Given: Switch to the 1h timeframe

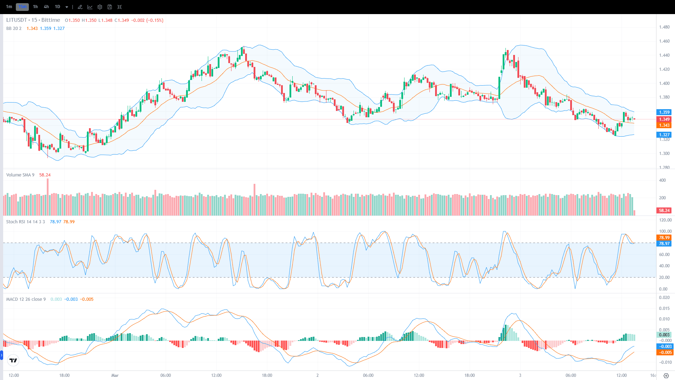Looking at the screenshot, I should click(x=35, y=7).
